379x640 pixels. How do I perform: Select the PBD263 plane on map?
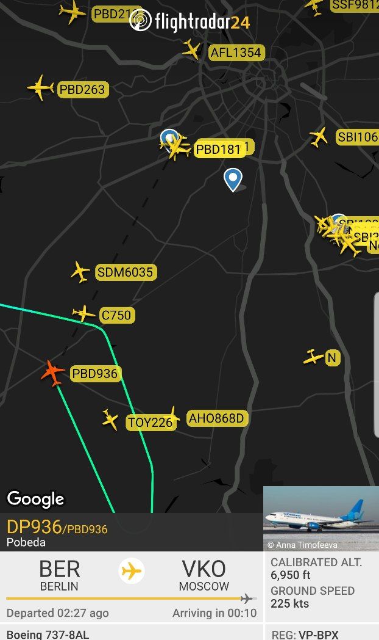40,87
